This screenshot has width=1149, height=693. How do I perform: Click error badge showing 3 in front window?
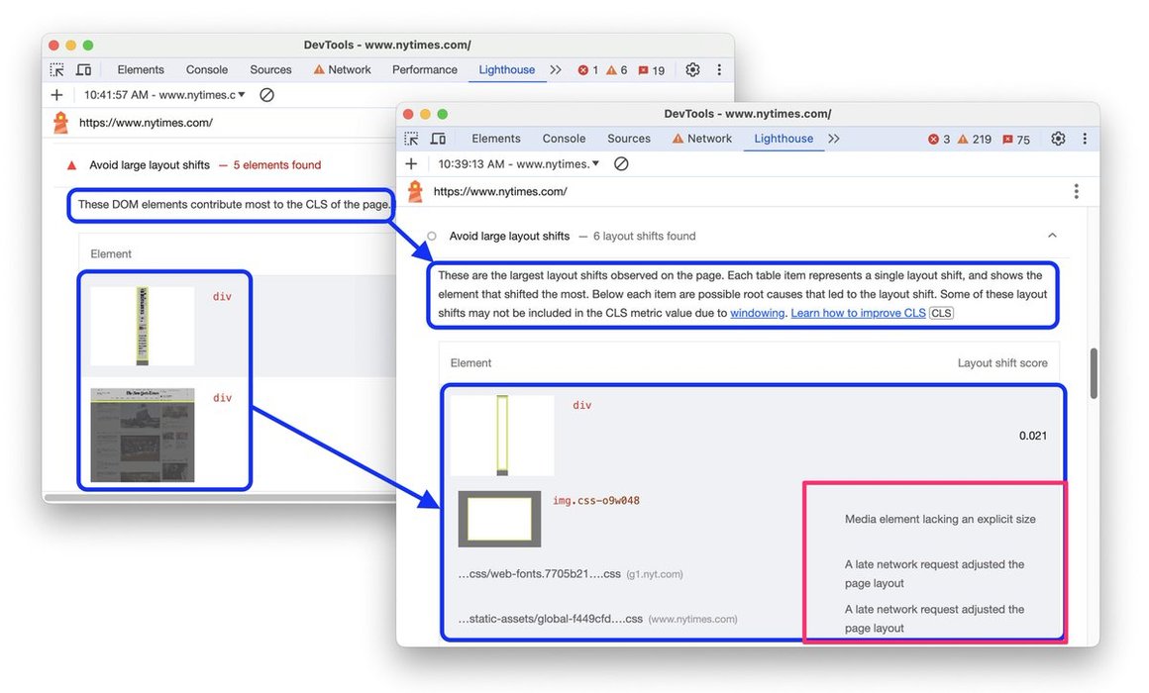939,140
